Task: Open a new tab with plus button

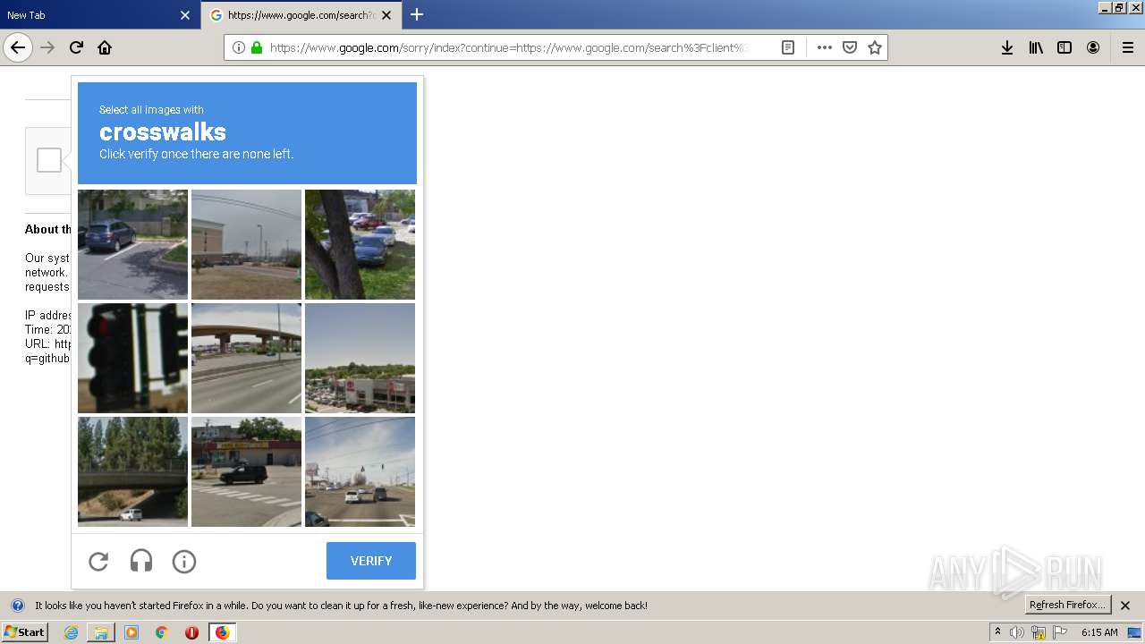Action: 417,14
